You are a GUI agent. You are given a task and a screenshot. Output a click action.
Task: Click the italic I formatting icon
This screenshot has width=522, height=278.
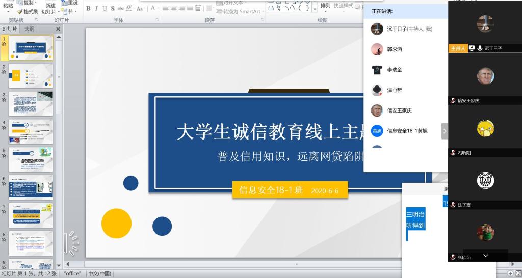[96, 8]
